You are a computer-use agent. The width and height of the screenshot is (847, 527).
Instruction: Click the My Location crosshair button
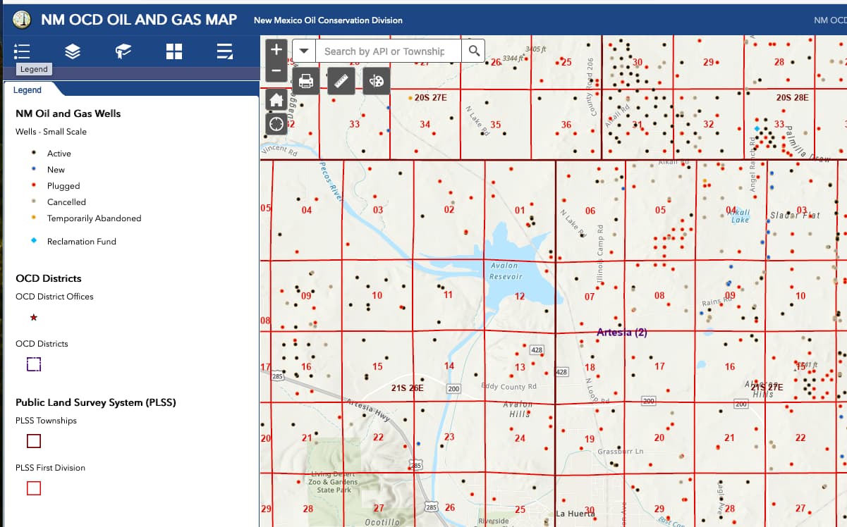tap(276, 124)
